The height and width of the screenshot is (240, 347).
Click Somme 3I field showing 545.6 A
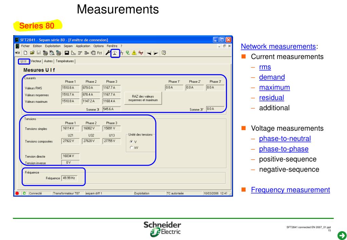[x=112, y=109]
